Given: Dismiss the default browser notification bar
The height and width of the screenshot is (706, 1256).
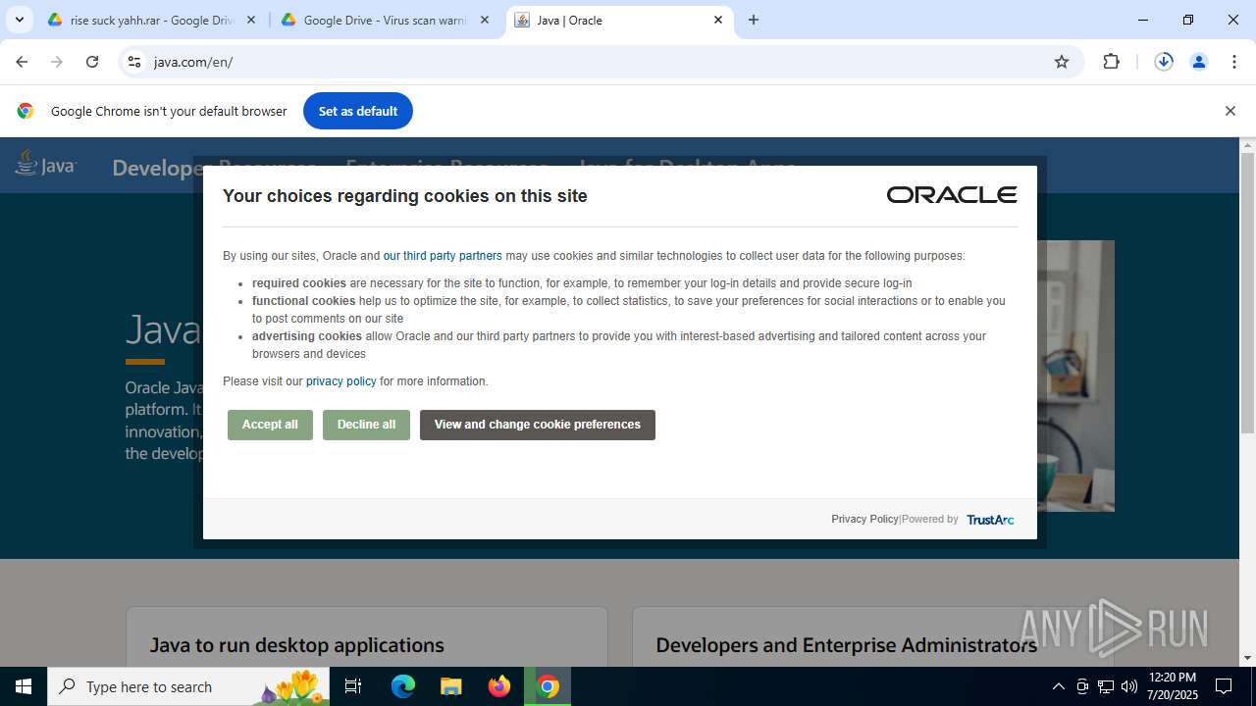Looking at the screenshot, I should [x=1230, y=111].
